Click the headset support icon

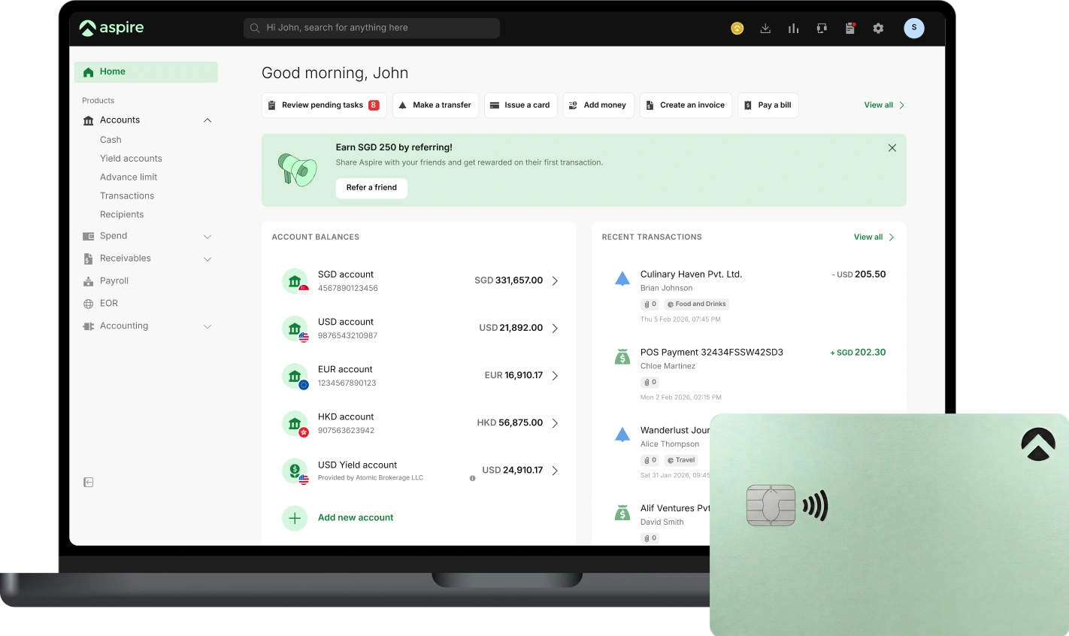click(x=822, y=29)
